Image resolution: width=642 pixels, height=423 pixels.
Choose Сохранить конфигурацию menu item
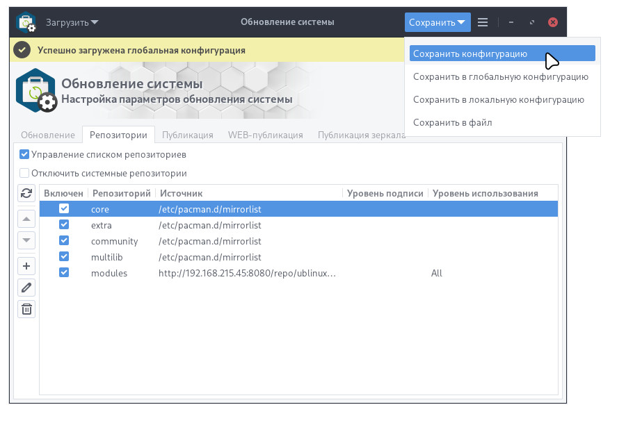502,53
